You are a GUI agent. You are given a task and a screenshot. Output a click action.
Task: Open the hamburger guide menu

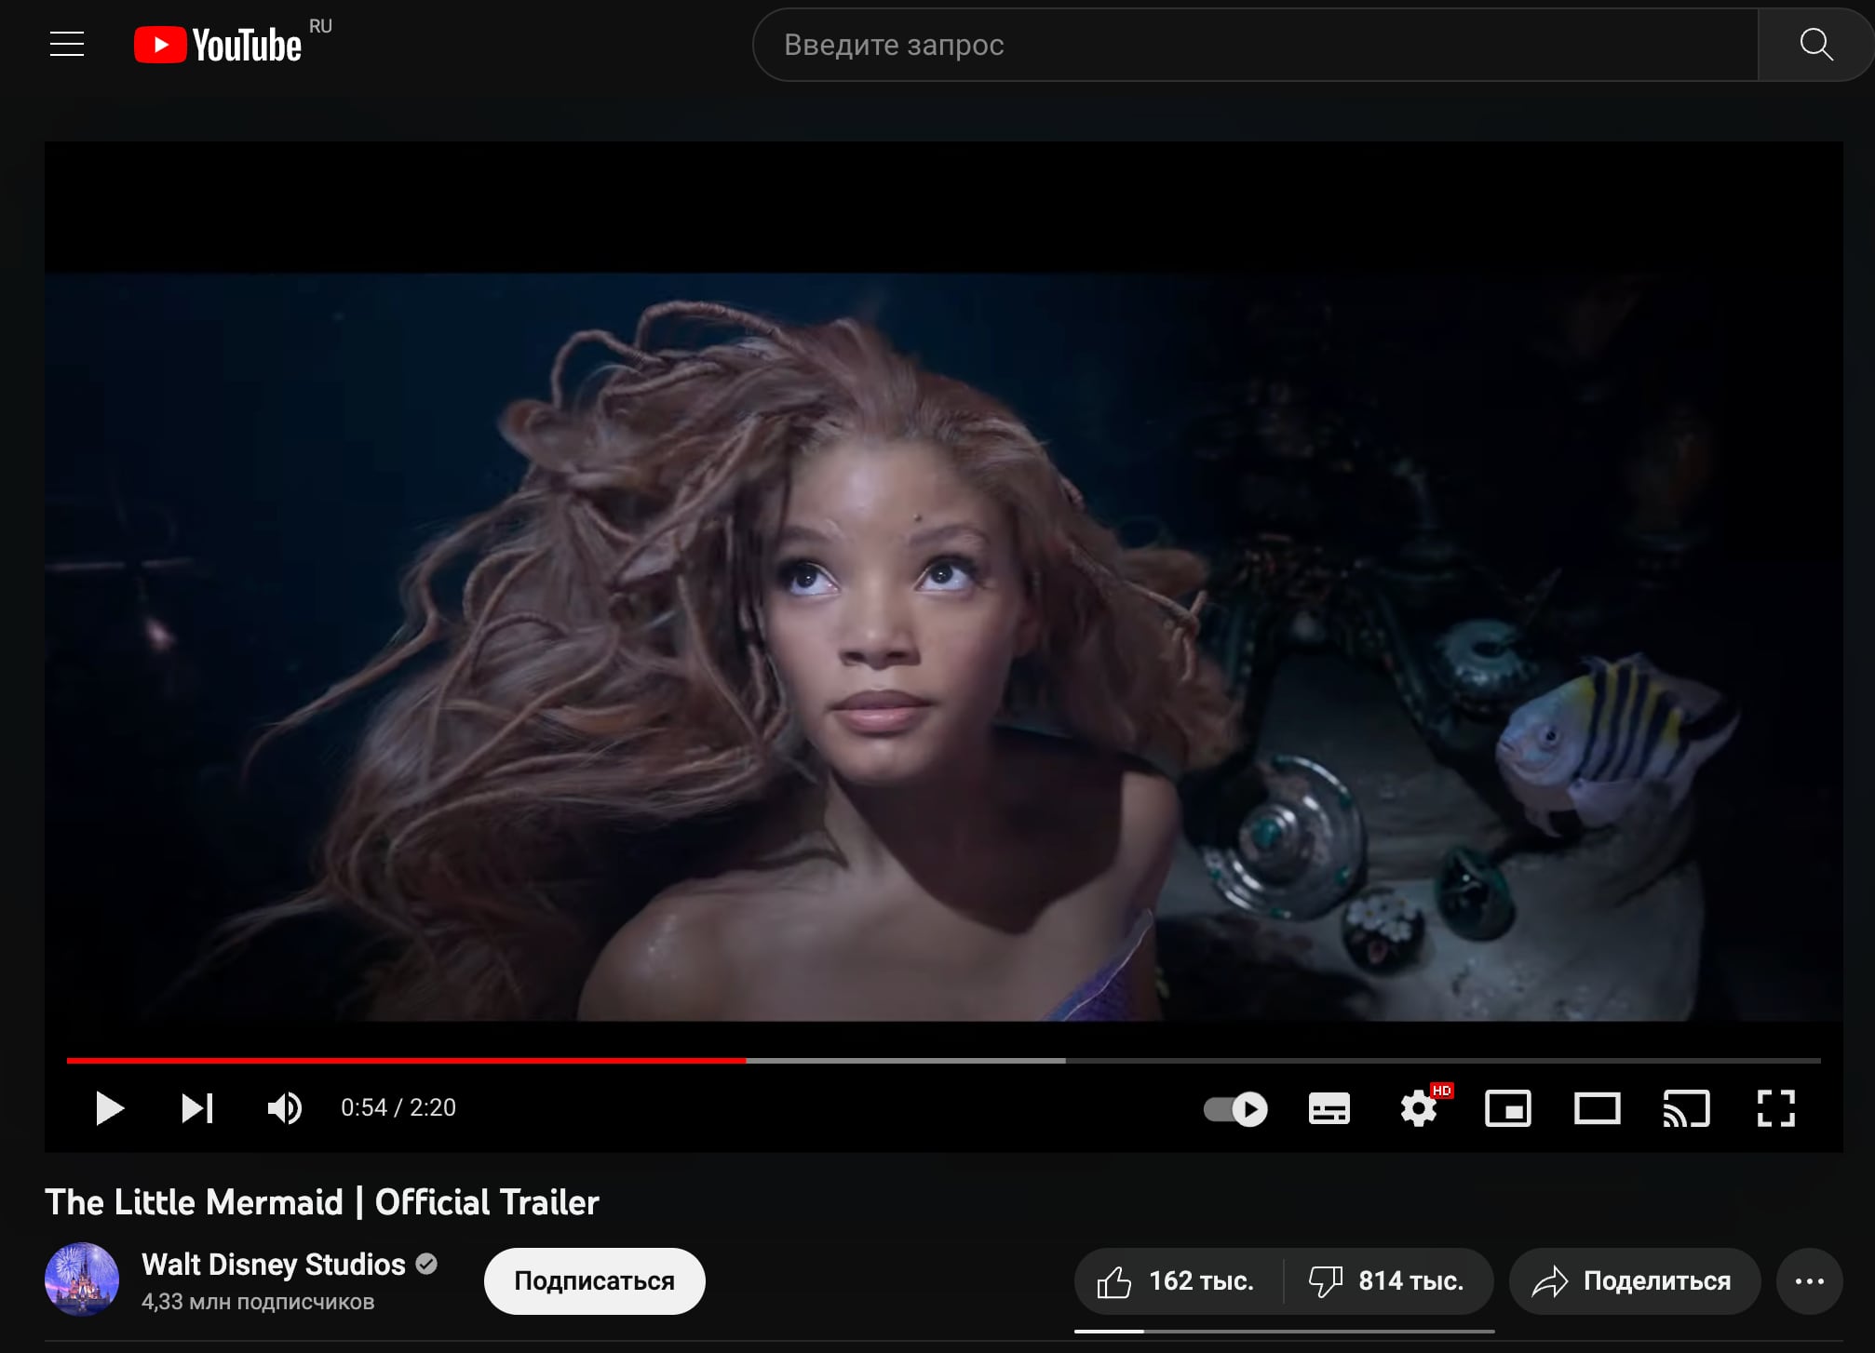pos(67,44)
